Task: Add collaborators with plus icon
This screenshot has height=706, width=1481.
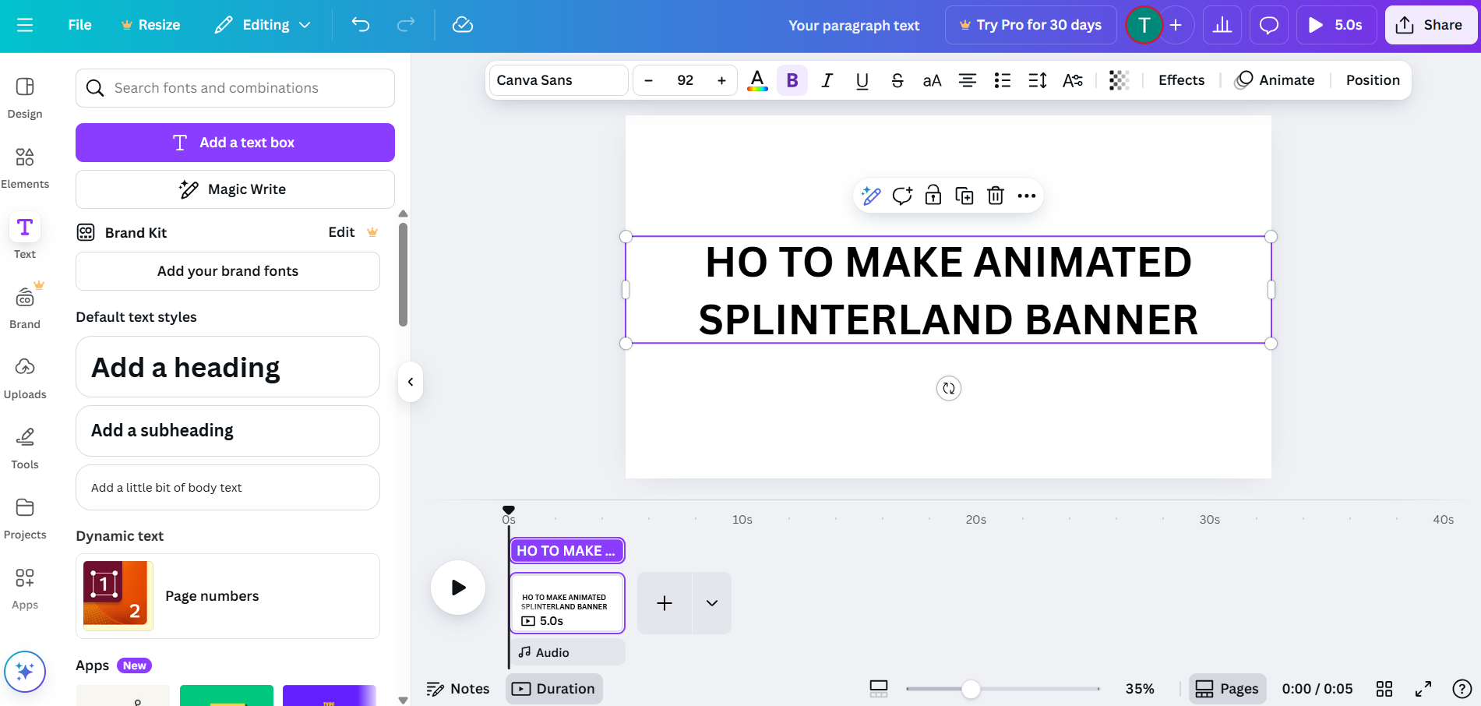Action: click(1176, 25)
